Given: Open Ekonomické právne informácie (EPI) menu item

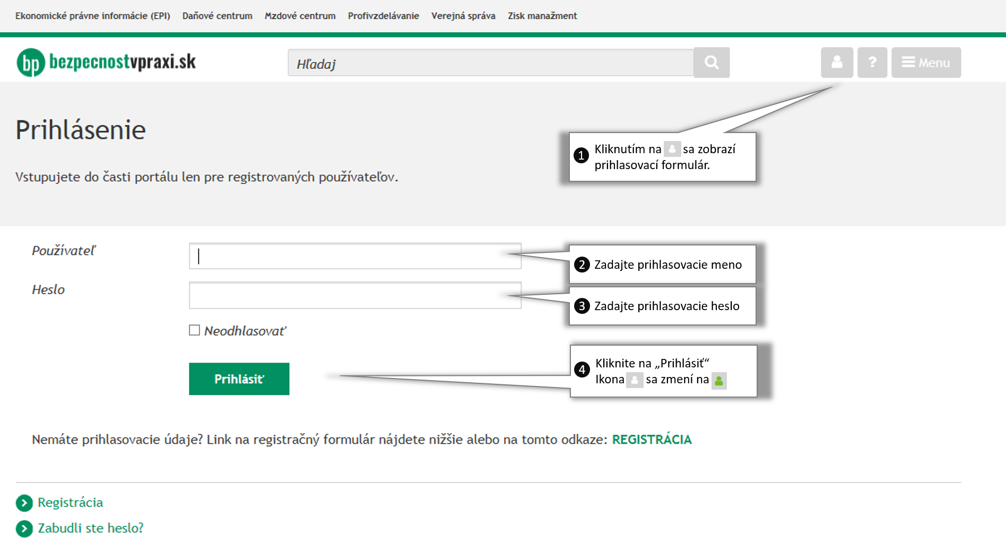Looking at the screenshot, I should pyautogui.click(x=93, y=16).
